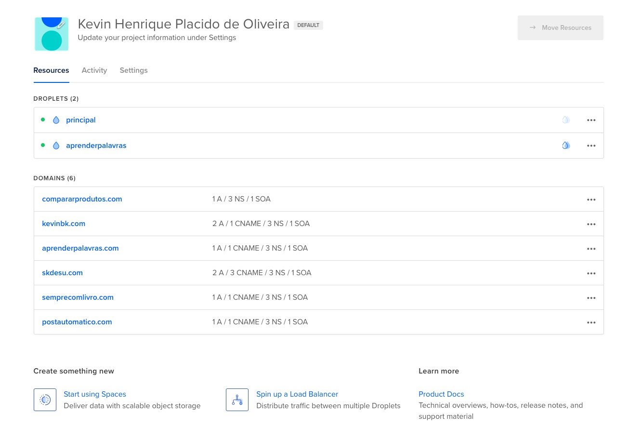
Task: Open more options for postautomatico.com
Action: tap(591, 322)
